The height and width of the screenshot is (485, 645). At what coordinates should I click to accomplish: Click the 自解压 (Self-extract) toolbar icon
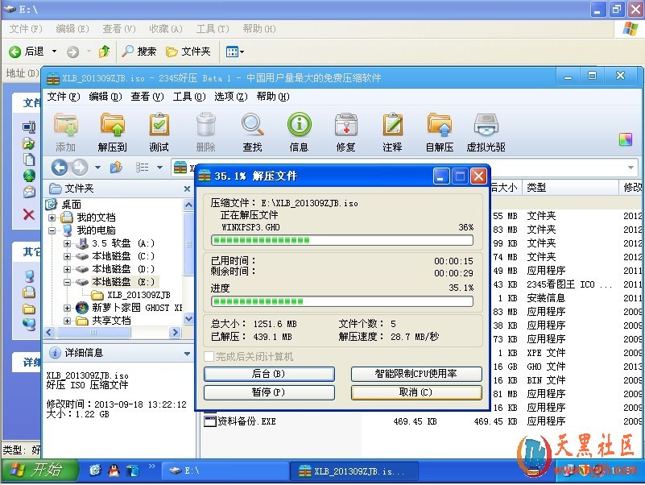(x=439, y=131)
